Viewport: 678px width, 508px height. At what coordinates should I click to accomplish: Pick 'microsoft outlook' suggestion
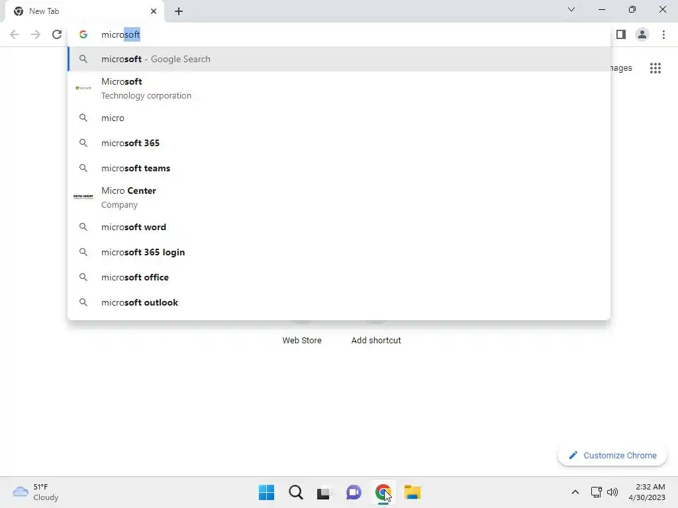tap(339, 302)
